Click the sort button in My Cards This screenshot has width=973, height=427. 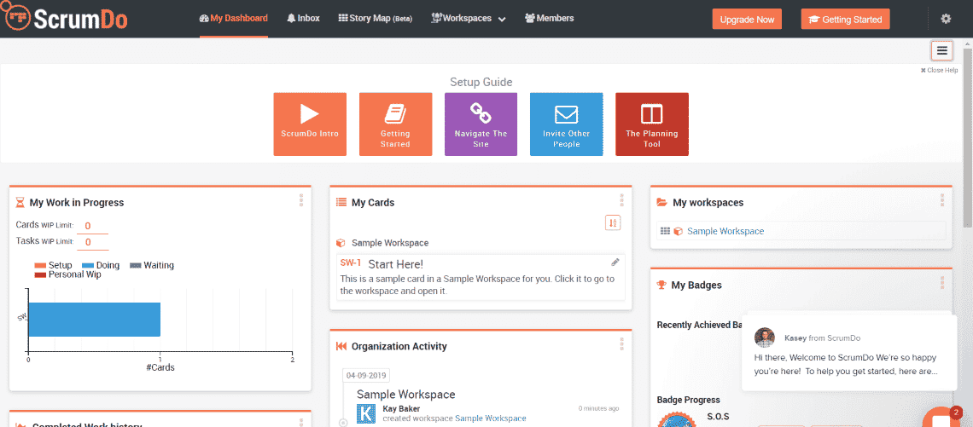coord(613,223)
